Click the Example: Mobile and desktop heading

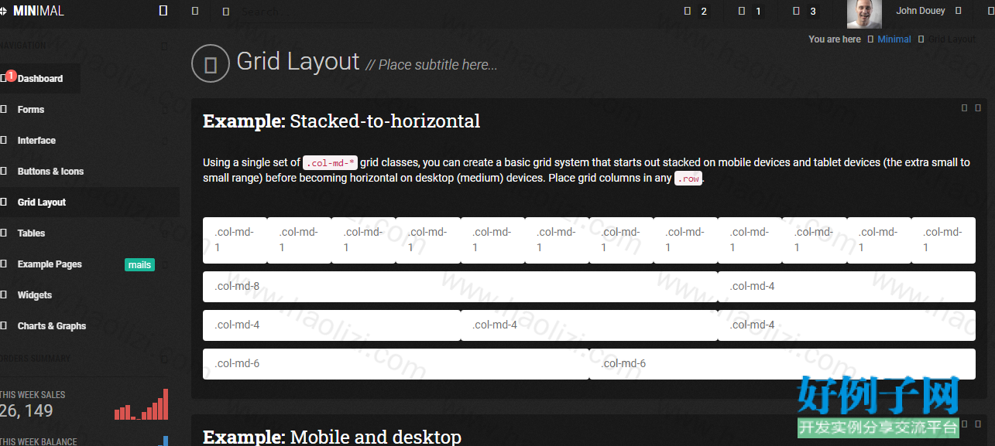pyautogui.click(x=332, y=437)
